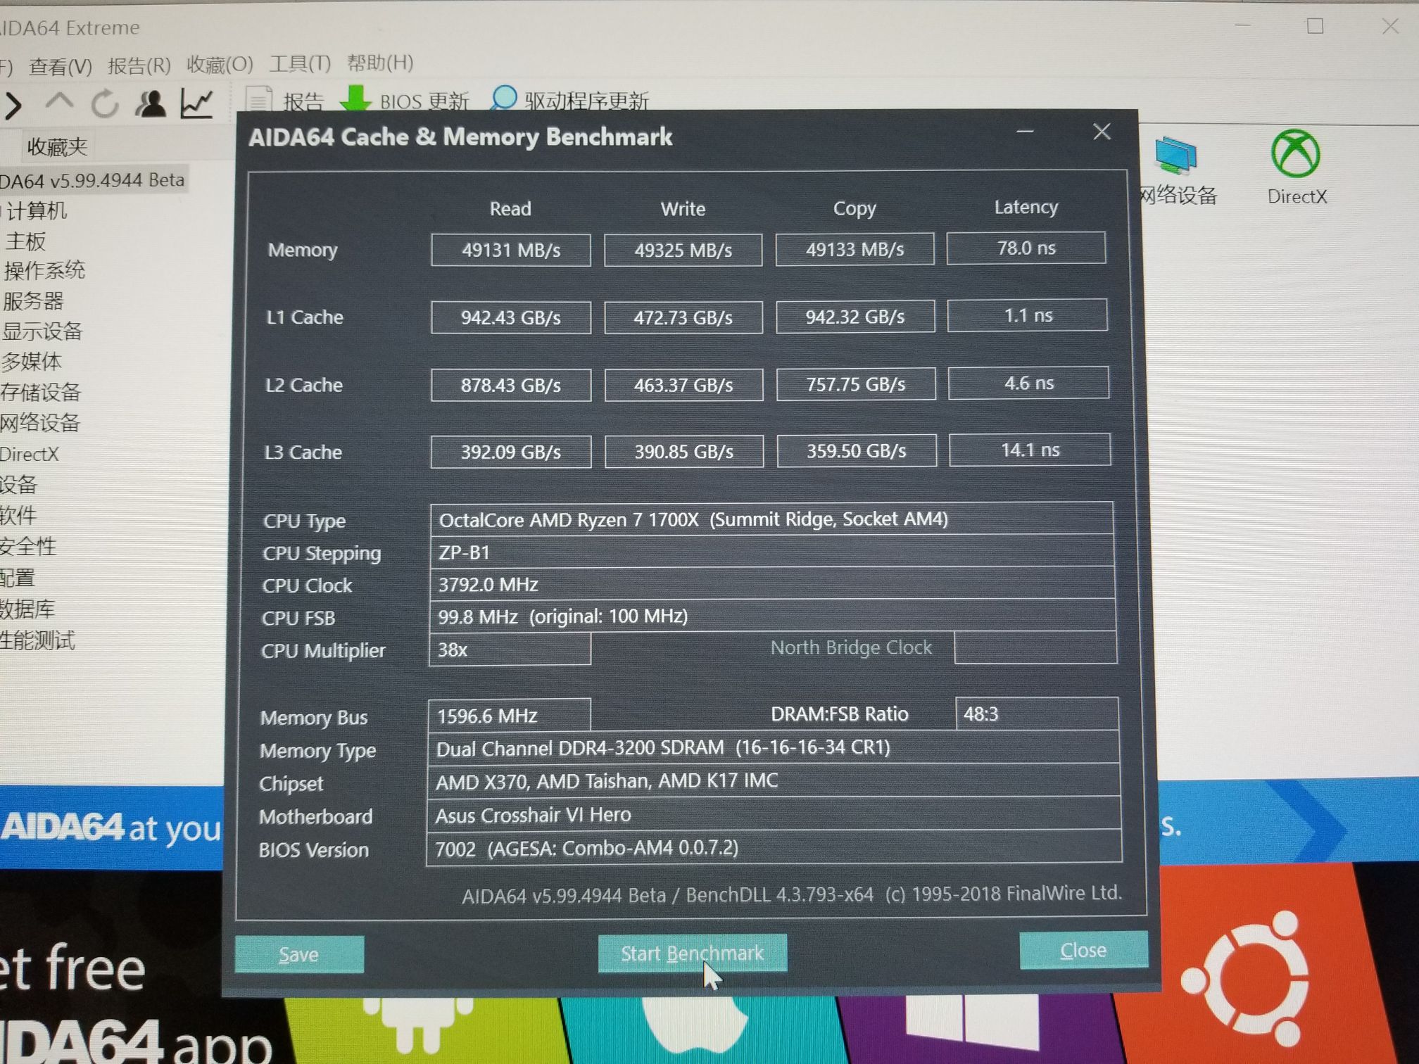Open the graph chart toolbar icon
The width and height of the screenshot is (1419, 1064).
point(196,103)
